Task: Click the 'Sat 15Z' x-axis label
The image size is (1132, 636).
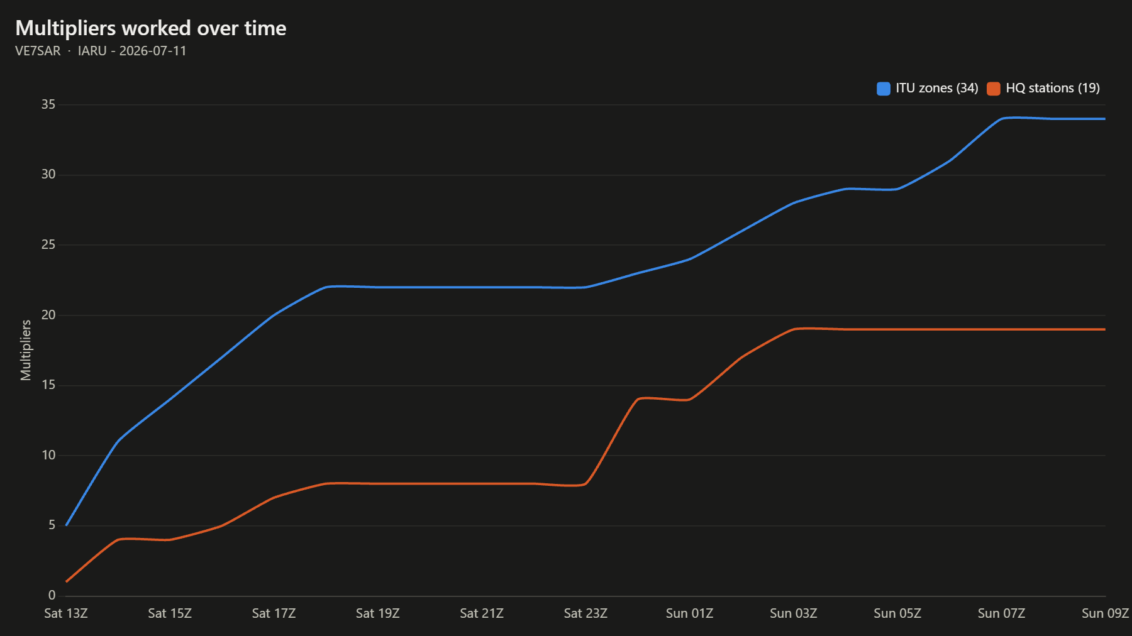Action: click(x=170, y=613)
